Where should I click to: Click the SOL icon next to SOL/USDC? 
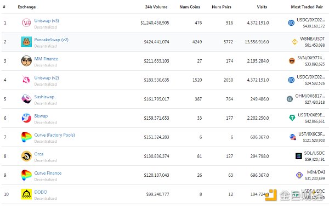tap(299, 156)
